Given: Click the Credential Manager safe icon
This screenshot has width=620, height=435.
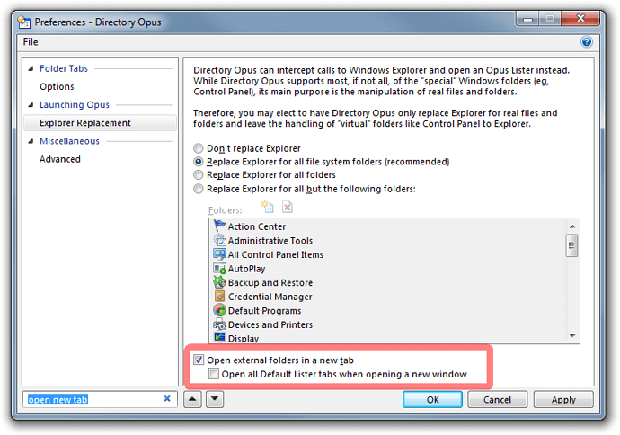Looking at the screenshot, I should coord(219,297).
